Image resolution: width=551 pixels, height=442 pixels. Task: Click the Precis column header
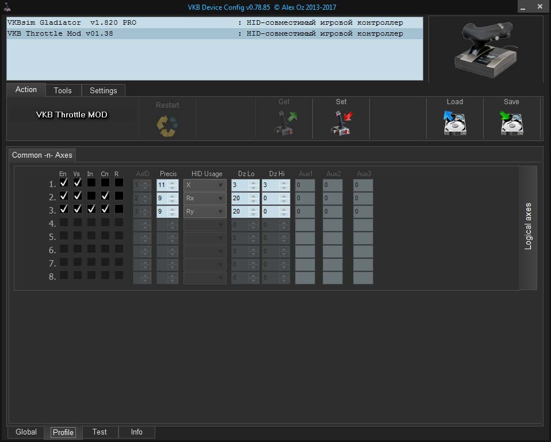169,174
